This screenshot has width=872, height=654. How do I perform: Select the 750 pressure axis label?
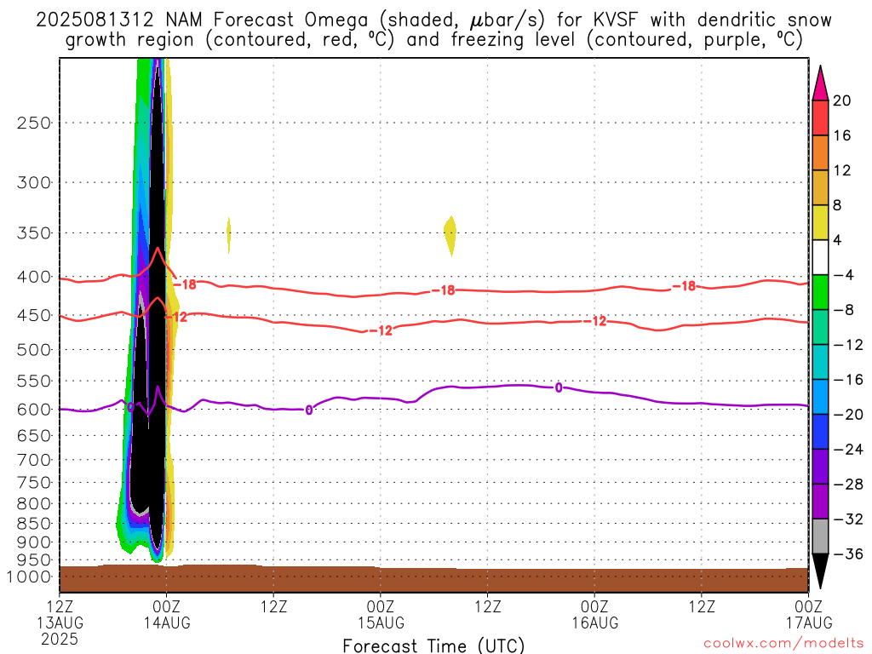(x=34, y=483)
